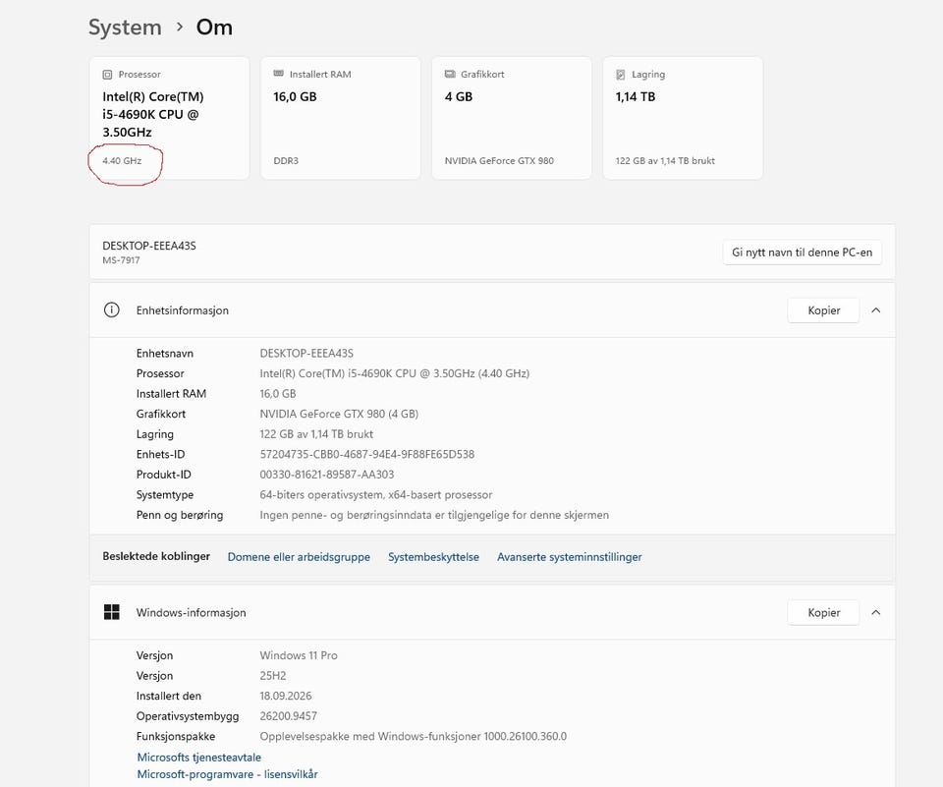Viewport: 943px width, 787px height.
Task: Click the Grafikkort card icon
Action: coord(450,74)
